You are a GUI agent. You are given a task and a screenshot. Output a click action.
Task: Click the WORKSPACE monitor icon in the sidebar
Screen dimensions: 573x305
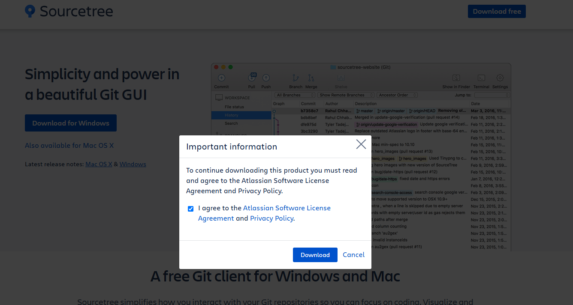tap(219, 98)
